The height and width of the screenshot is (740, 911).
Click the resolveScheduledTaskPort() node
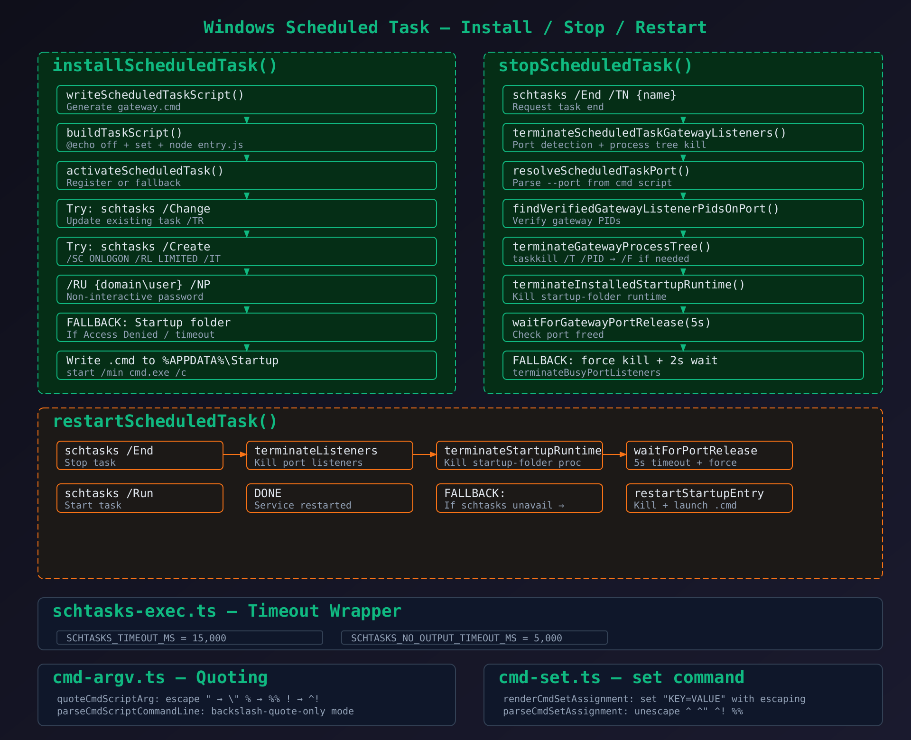[x=683, y=176]
